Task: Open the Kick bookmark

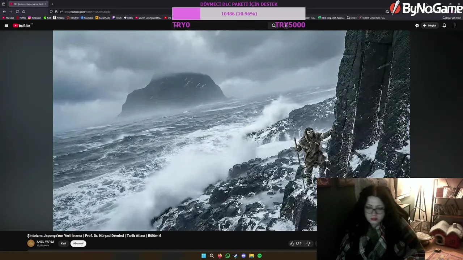Action: point(47,18)
